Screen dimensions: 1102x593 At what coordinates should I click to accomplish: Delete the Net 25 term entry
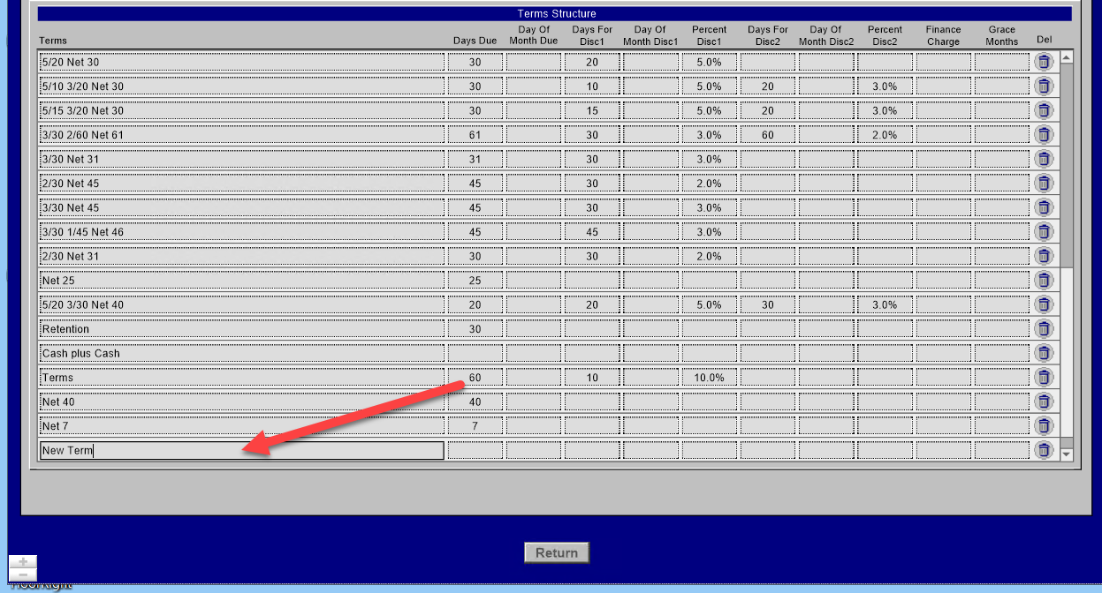(x=1044, y=281)
